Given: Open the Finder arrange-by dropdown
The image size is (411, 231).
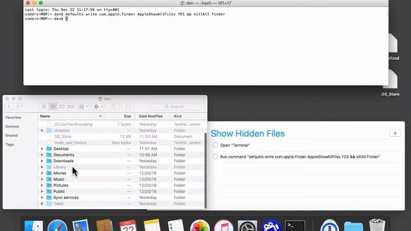Looking at the screenshot, I should click(x=83, y=107).
